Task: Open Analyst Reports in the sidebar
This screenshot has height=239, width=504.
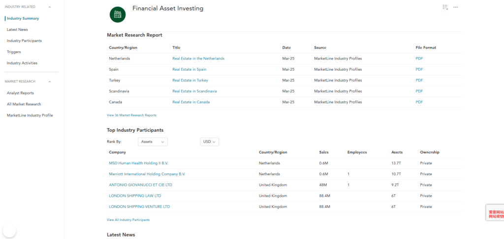Action: point(20,93)
